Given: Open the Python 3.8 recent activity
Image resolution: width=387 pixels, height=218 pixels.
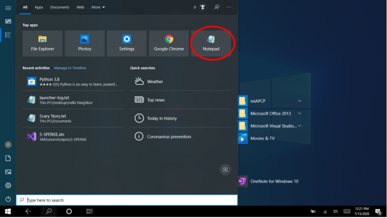Looking at the screenshot, I should tap(73, 81).
